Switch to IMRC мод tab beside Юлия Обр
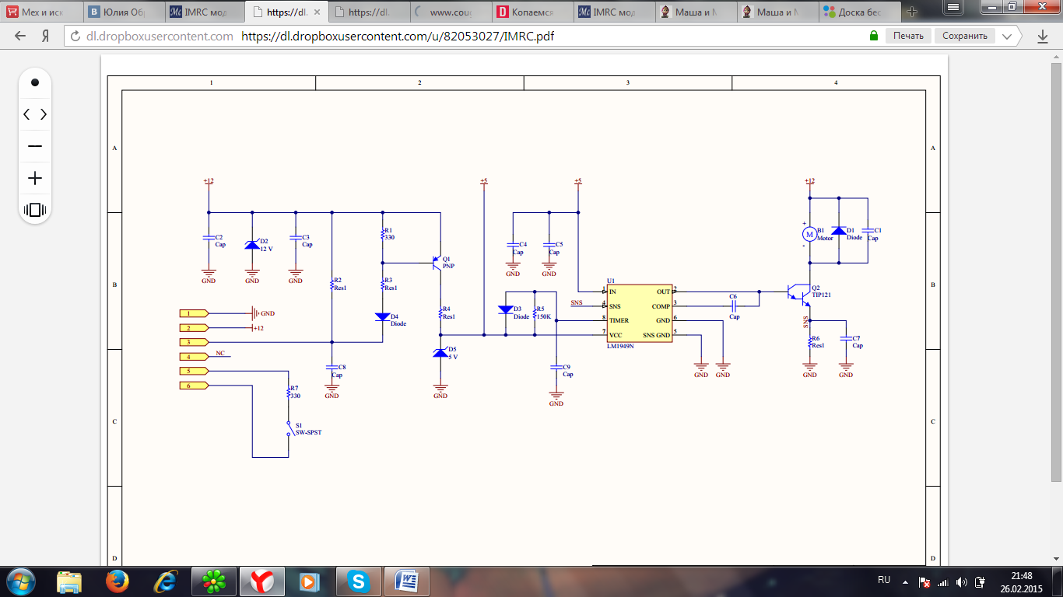1063x597 pixels. click(205, 12)
